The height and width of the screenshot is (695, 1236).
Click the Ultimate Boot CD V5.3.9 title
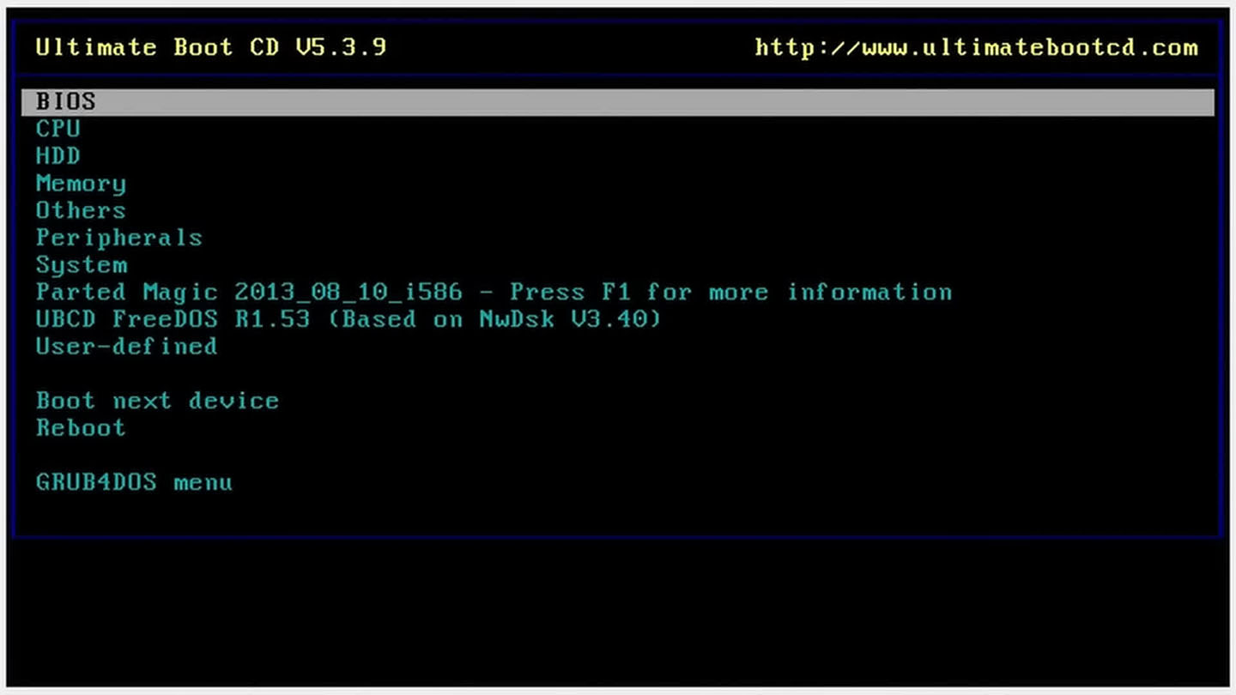(x=210, y=47)
